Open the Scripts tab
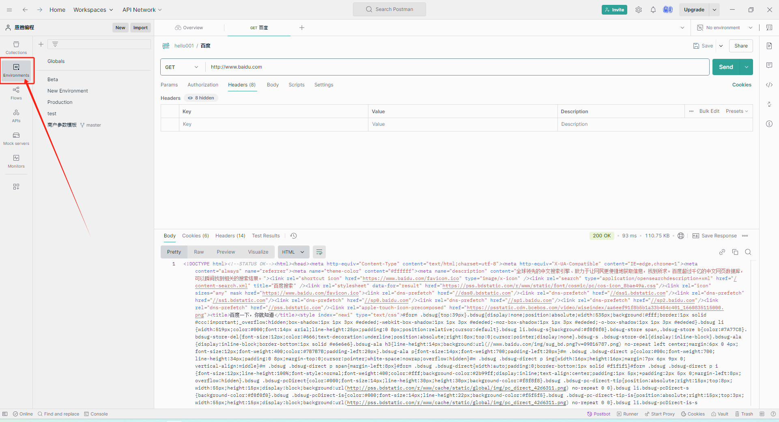 coord(297,85)
